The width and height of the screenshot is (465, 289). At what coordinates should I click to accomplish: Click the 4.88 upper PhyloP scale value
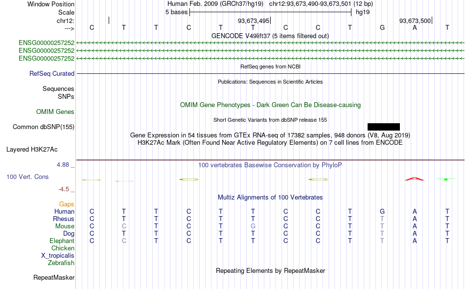(63, 165)
